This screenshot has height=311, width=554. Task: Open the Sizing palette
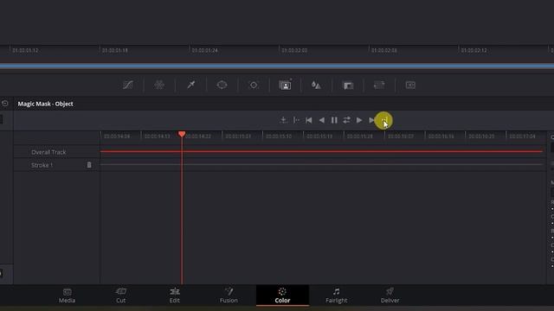[x=379, y=85]
